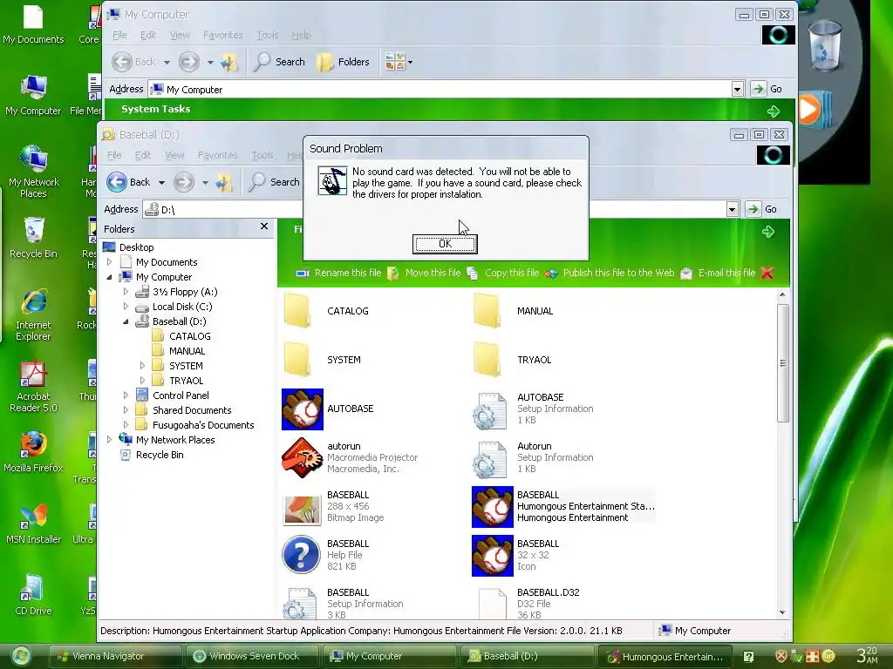Select BASEBALL Humongous Entertainment startup application icon

pyautogui.click(x=493, y=507)
